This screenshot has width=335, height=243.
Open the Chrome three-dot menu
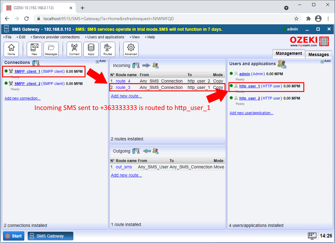(328, 19)
